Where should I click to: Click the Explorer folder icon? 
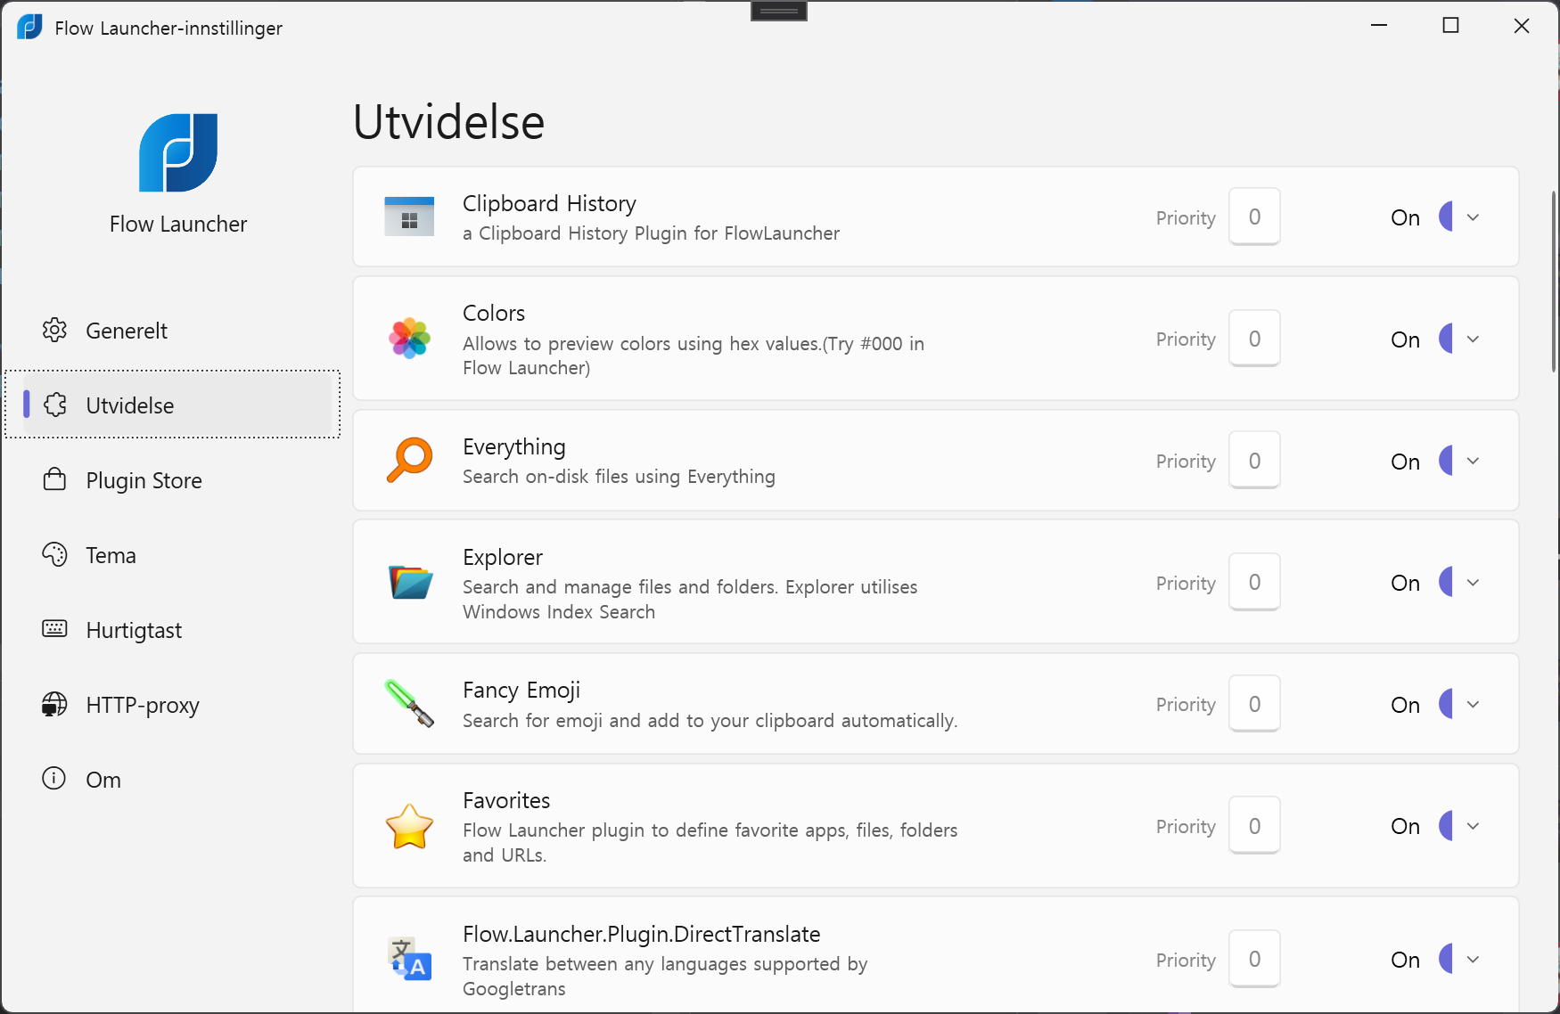[410, 582]
